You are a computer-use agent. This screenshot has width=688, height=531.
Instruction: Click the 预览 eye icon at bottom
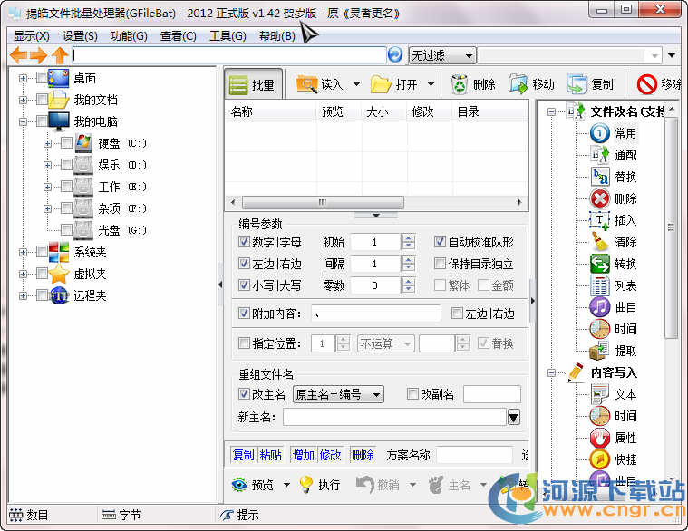239,485
